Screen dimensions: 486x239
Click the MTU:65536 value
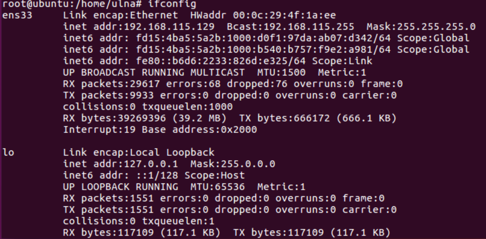218,187
